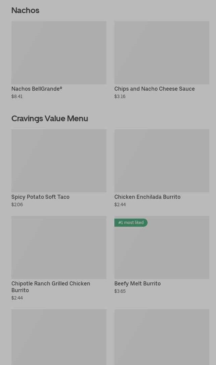Click the Chicken Enchilada Burrito title
216x365 pixels.
147,197
